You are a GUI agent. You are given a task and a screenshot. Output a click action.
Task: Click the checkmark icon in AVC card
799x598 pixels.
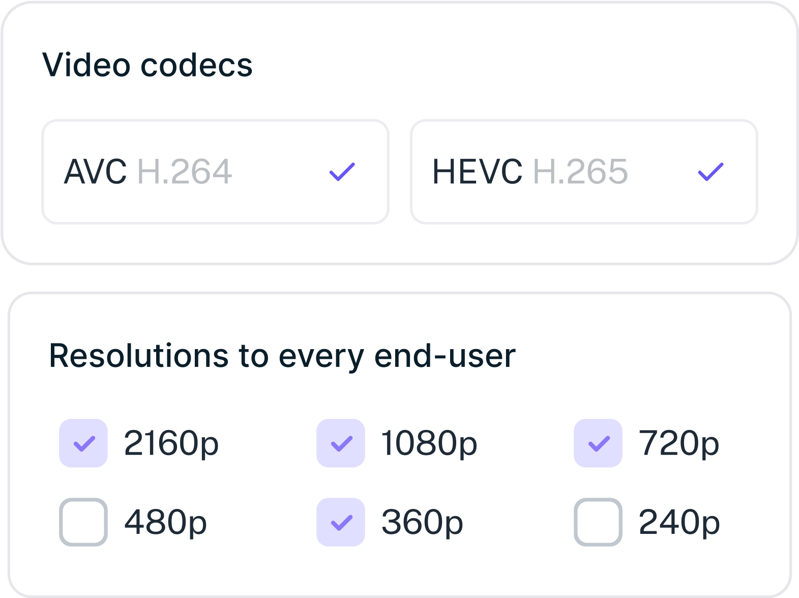pyautogui.click(x=342, y=172)
